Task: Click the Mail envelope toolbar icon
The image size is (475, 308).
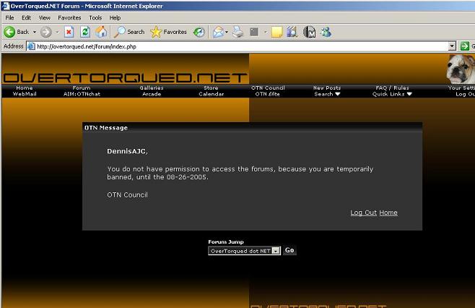Action: (x=218, y=32)
